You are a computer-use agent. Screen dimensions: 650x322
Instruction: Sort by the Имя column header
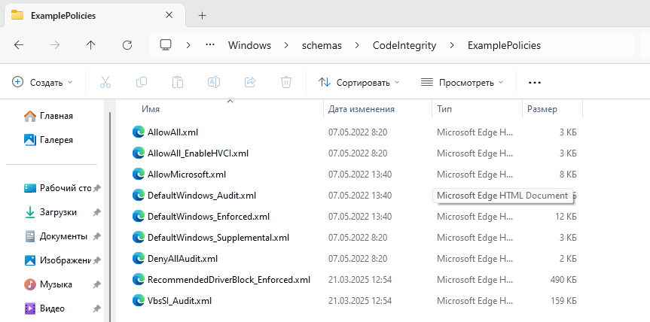pos(151,109)
